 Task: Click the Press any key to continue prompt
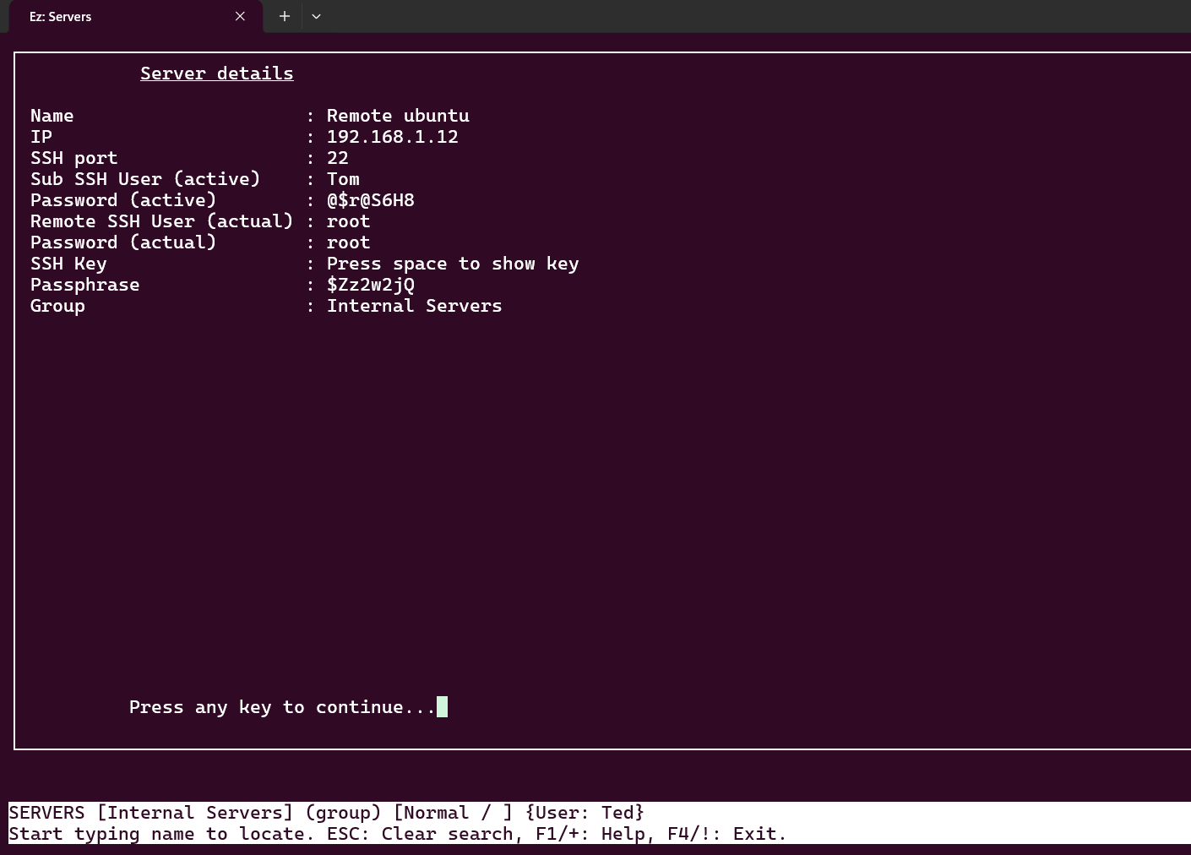pos(282,707)
